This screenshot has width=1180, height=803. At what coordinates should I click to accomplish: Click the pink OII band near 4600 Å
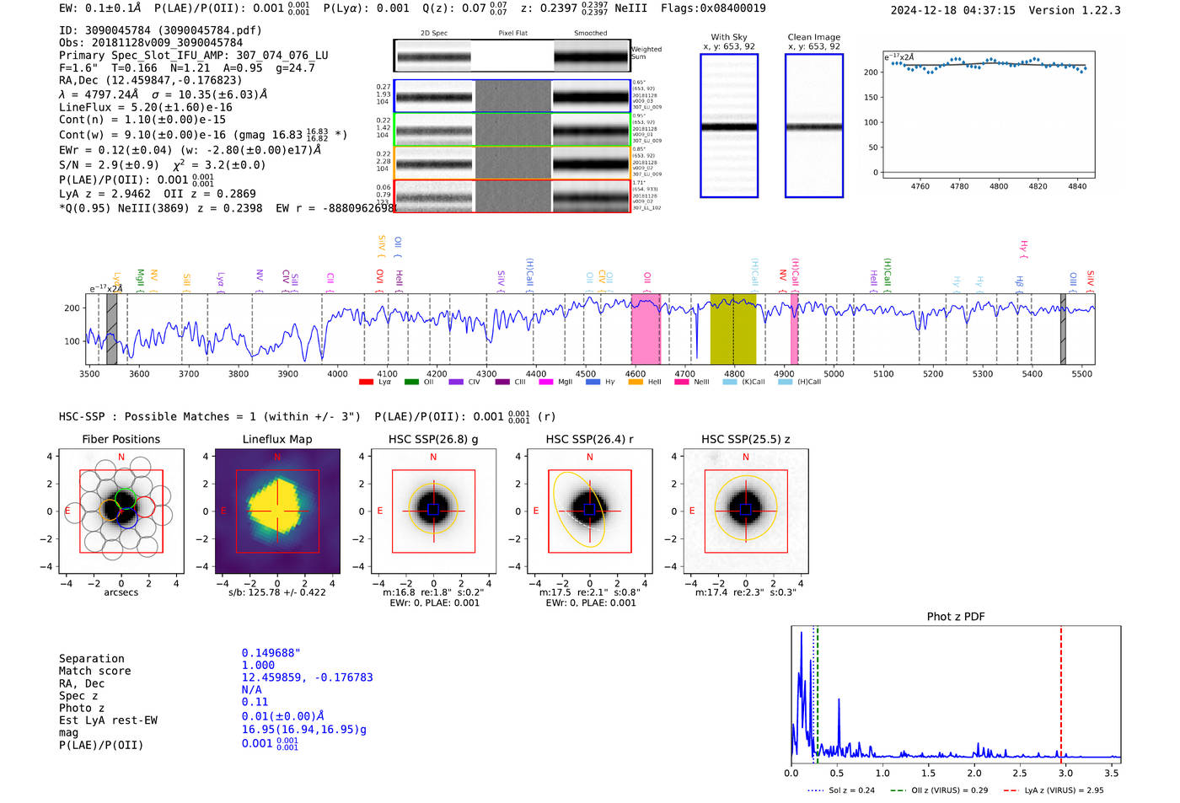(646, 329)
